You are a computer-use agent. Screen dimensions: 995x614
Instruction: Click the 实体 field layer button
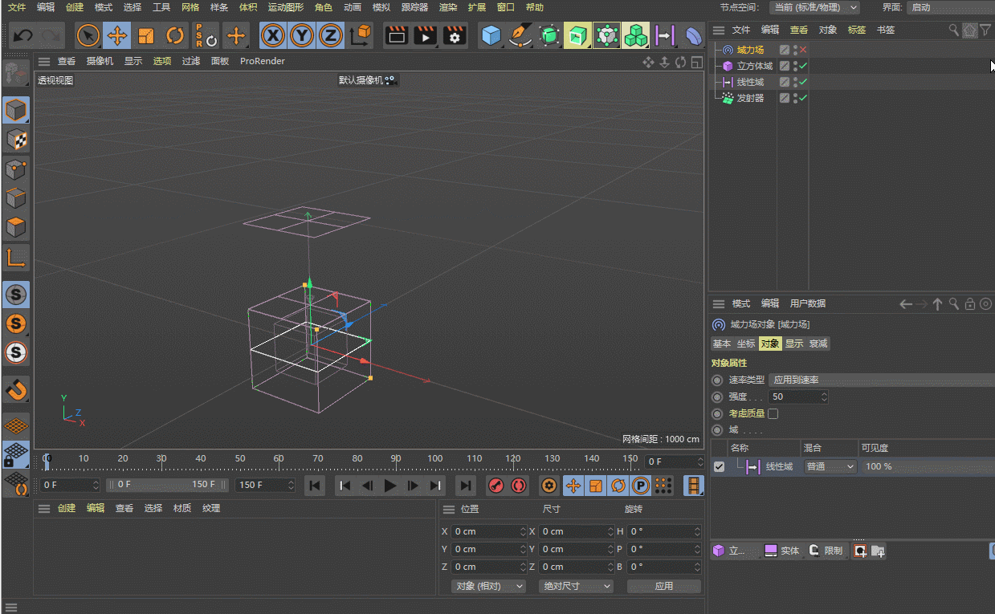(x=782, y=551)
